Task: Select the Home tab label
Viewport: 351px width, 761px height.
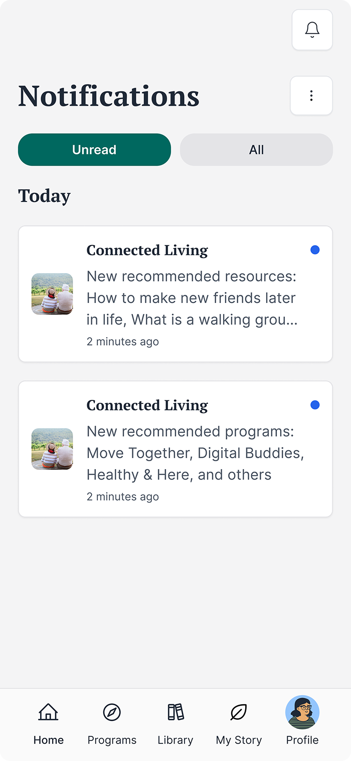Action: pyautogui.click(x=48, y=739)
